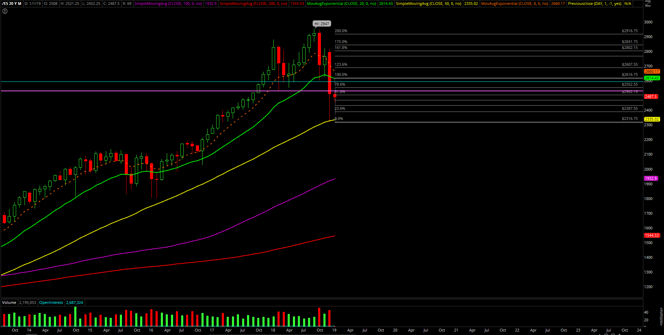Click the Volume study label in lower panel

9,302
